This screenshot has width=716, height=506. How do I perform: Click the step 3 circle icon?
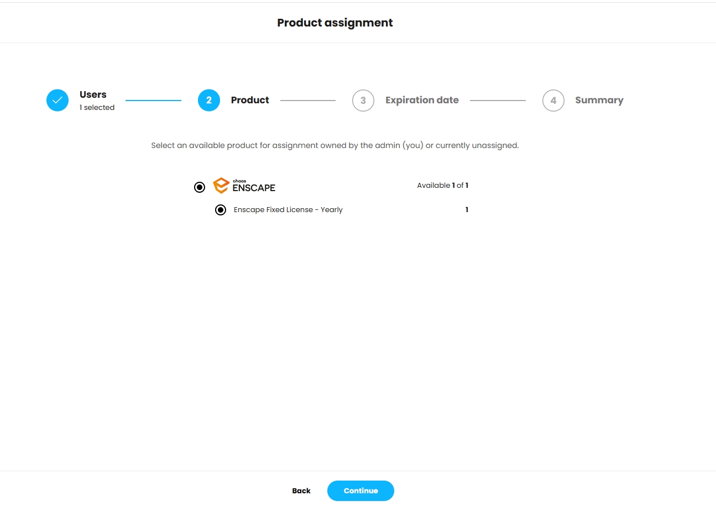pos(363,101)
